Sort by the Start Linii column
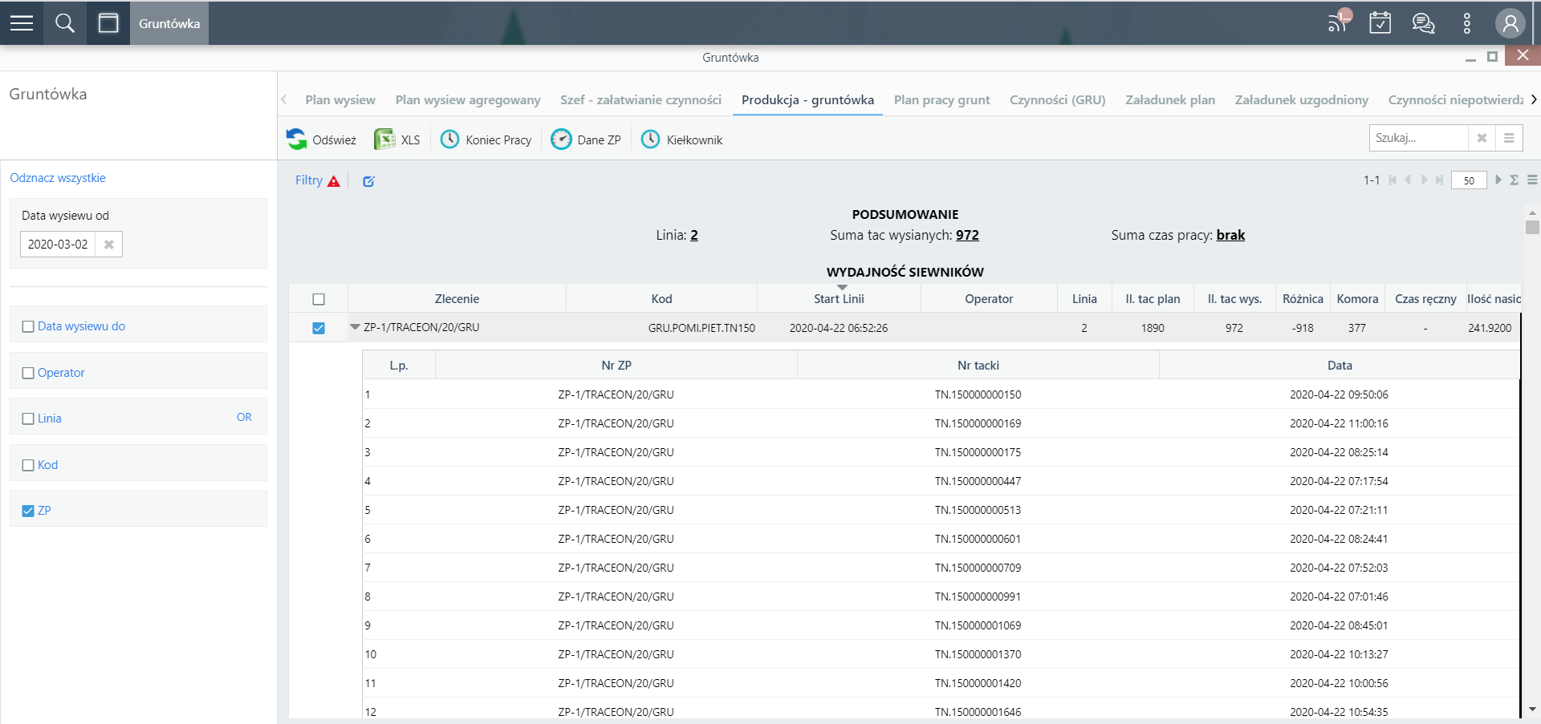This screenshot has width=1541, height=724. click(839, 299)
